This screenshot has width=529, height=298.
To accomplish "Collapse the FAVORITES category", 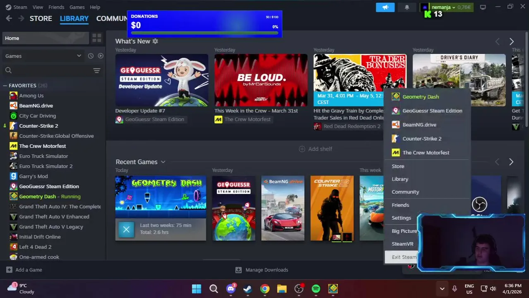I will [x=5, y=86].
